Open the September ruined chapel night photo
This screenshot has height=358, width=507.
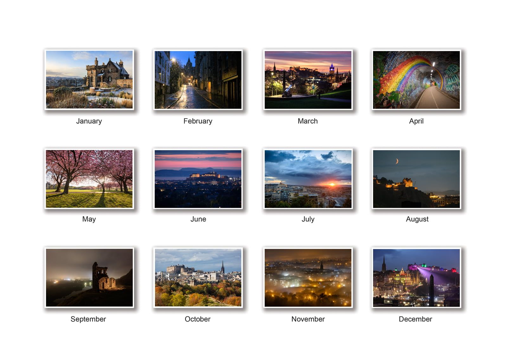pos(89,278)
